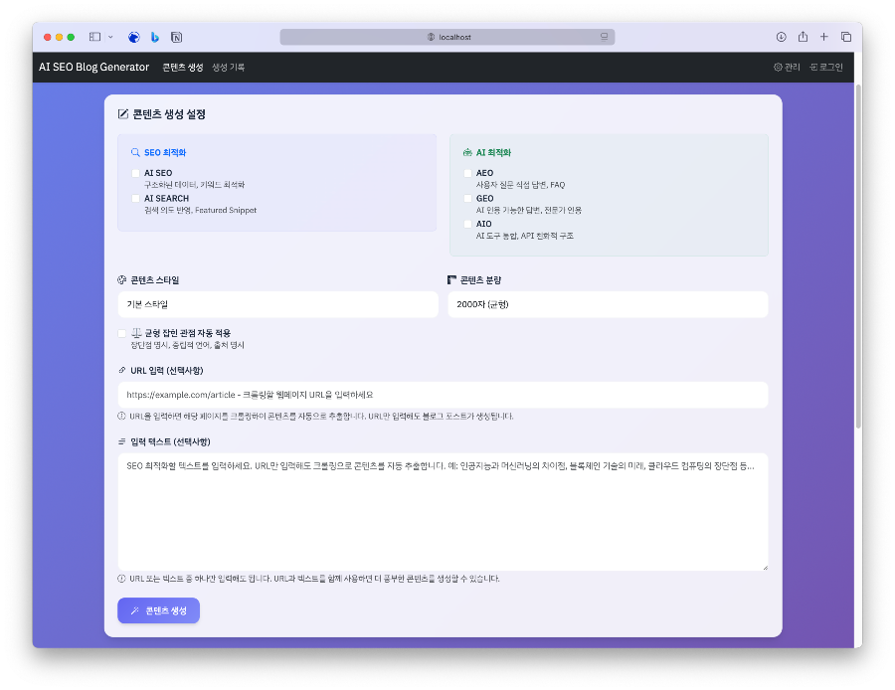This screenshot has width=895, height=690.
Task: Click inside the URL input field
Action: coord(443,395)
